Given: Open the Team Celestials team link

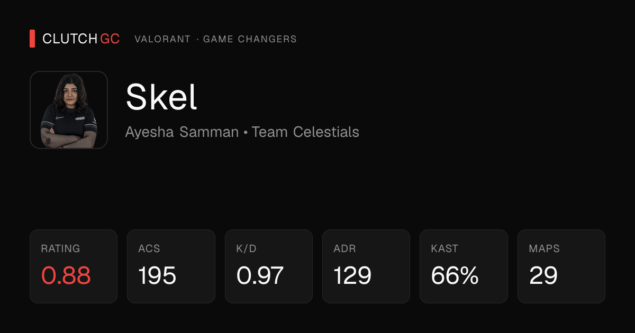Looking at the screenshot, I should pos(305,132).
